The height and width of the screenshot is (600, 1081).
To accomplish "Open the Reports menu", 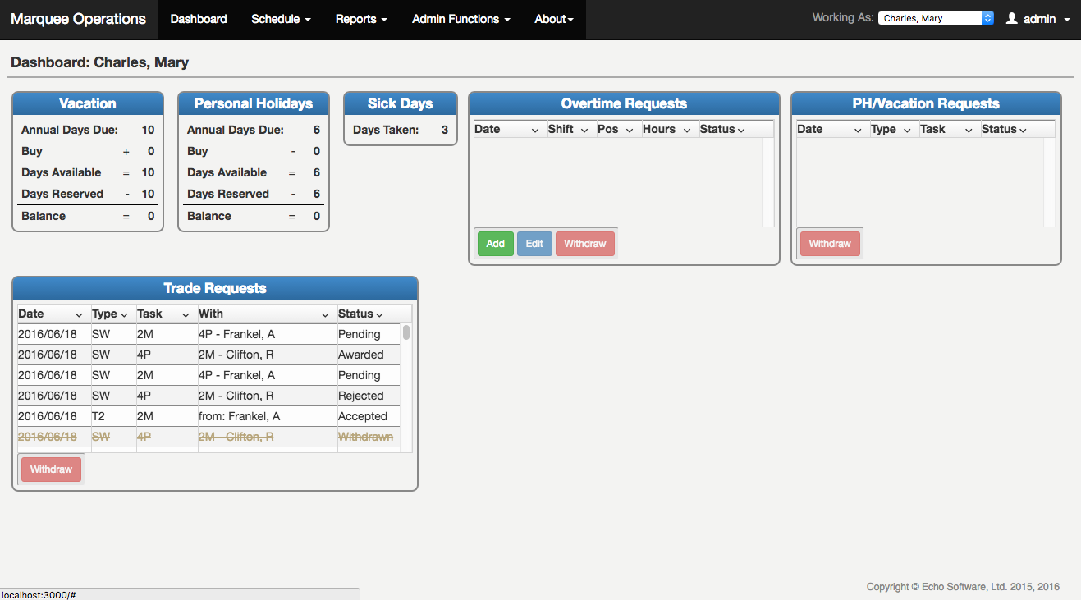I will coord(361,19).
